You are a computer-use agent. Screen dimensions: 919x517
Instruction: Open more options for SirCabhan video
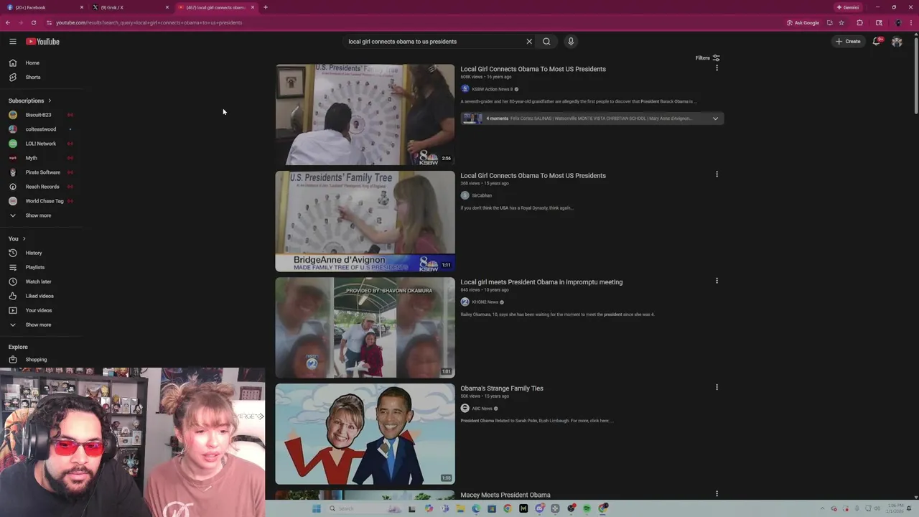pos(717,174)
